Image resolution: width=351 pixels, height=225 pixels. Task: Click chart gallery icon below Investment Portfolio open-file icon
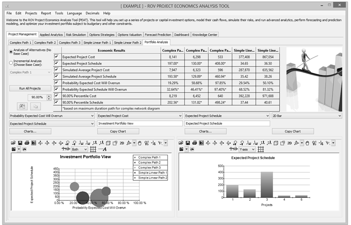click(x=14, y=149)
